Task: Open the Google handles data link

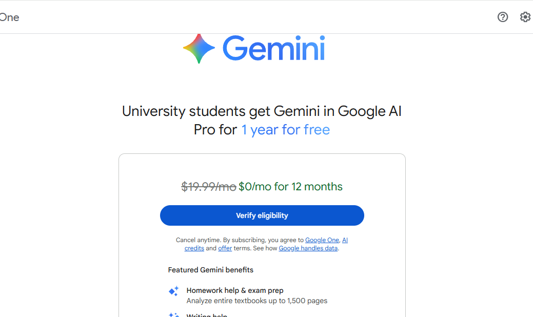Action: [308, 248]
